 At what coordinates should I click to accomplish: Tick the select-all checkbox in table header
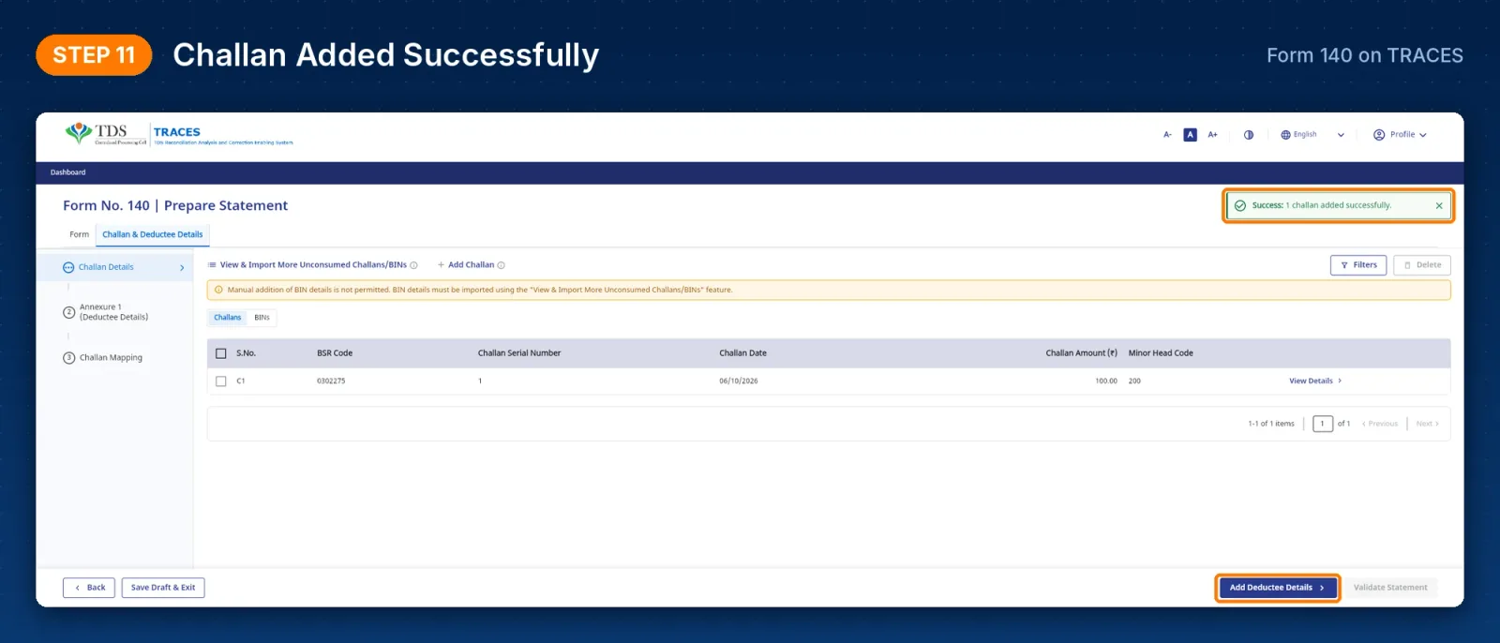221,353
